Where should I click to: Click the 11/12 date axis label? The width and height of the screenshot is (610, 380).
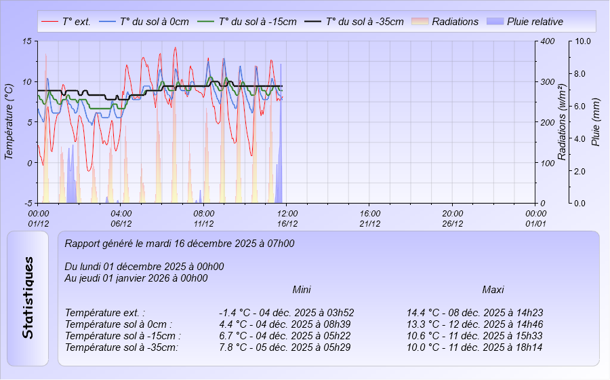coord(204,224)
